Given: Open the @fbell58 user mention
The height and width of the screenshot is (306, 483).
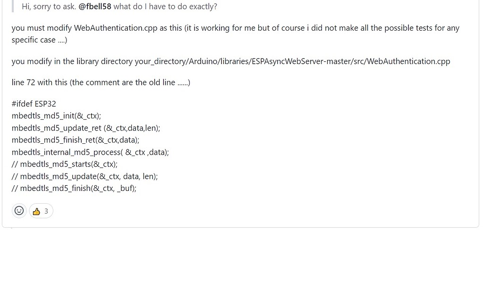Looking at the screenshot, I should tap(95, 7).
